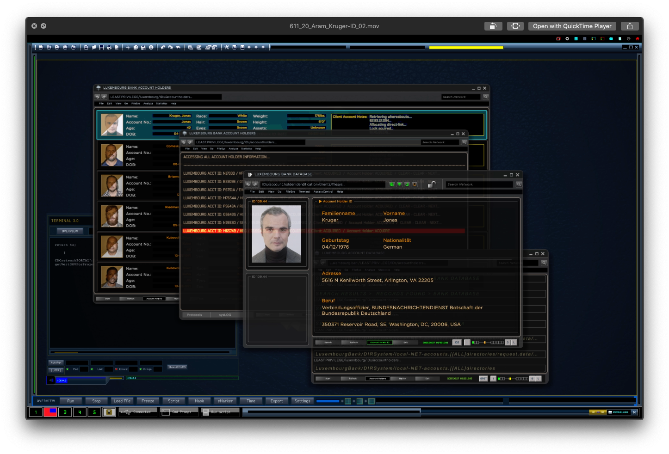This screenshot has height=454, width=669.
Task: Toggle AutoRun in the terminal panel
Action: pyautogui.click(x=56, y=362)
